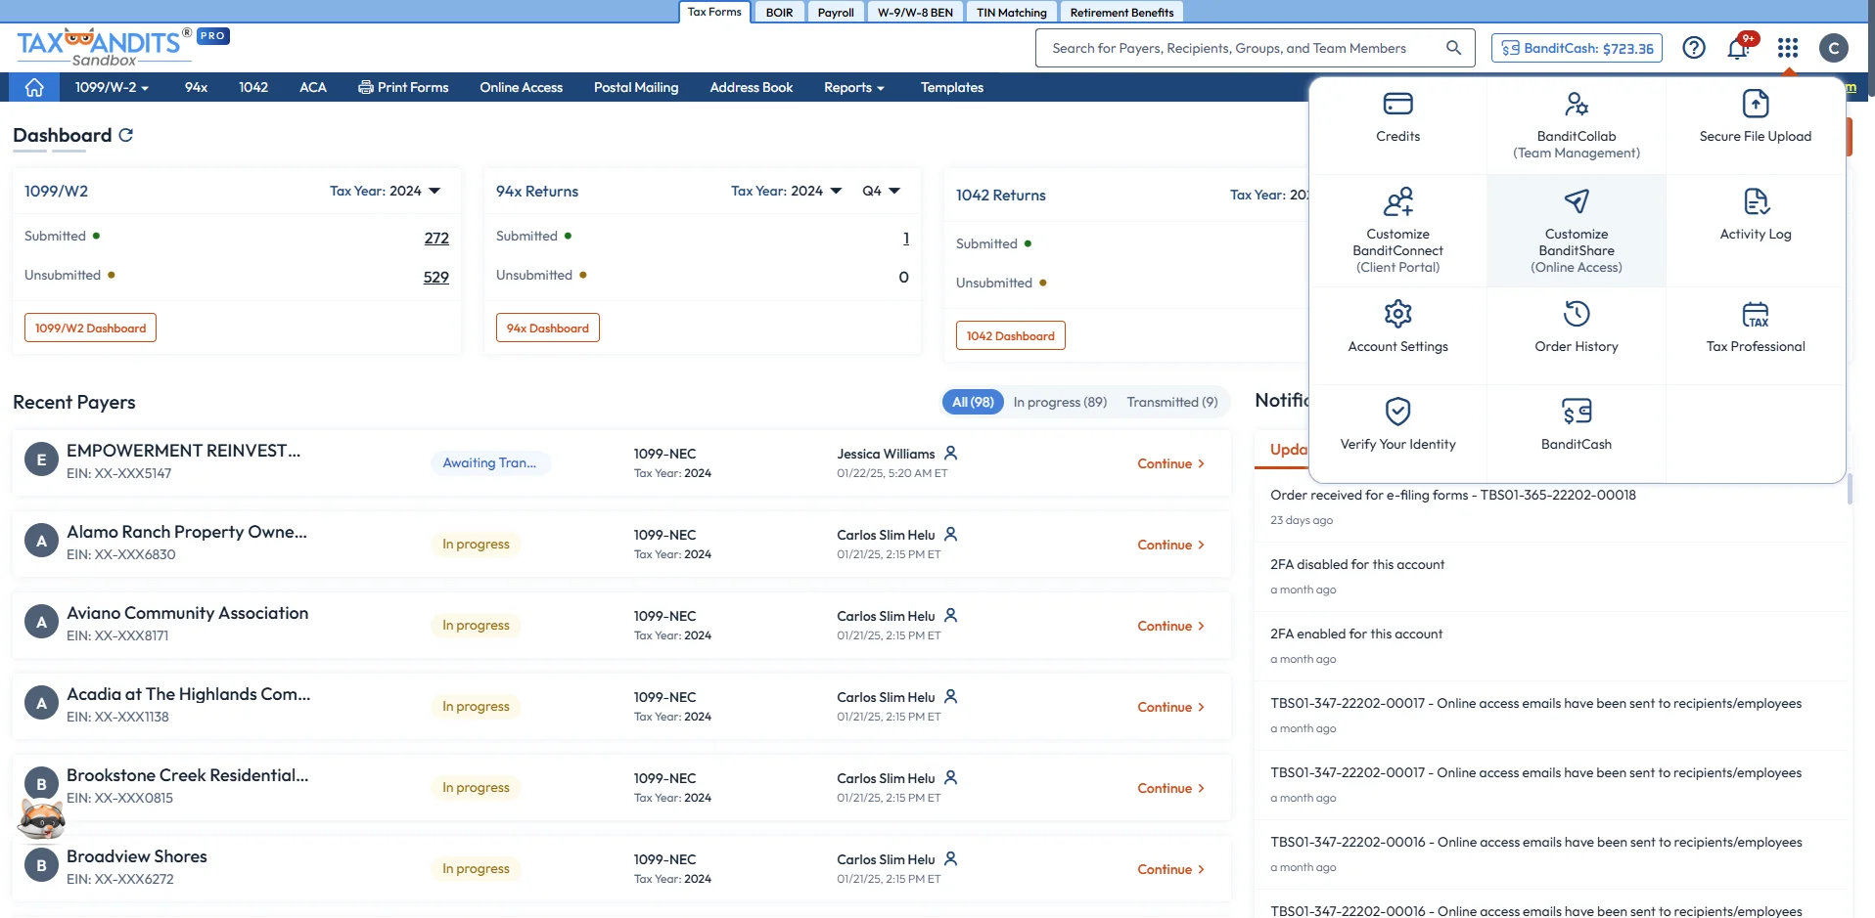Toggle the apps grid menu icon
Screen dimensions: 1875x918
point(1788,48)
